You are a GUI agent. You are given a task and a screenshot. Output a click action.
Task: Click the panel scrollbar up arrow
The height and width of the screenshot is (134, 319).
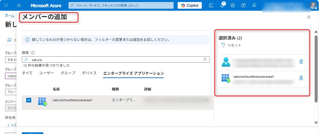(x=316, y=32)
